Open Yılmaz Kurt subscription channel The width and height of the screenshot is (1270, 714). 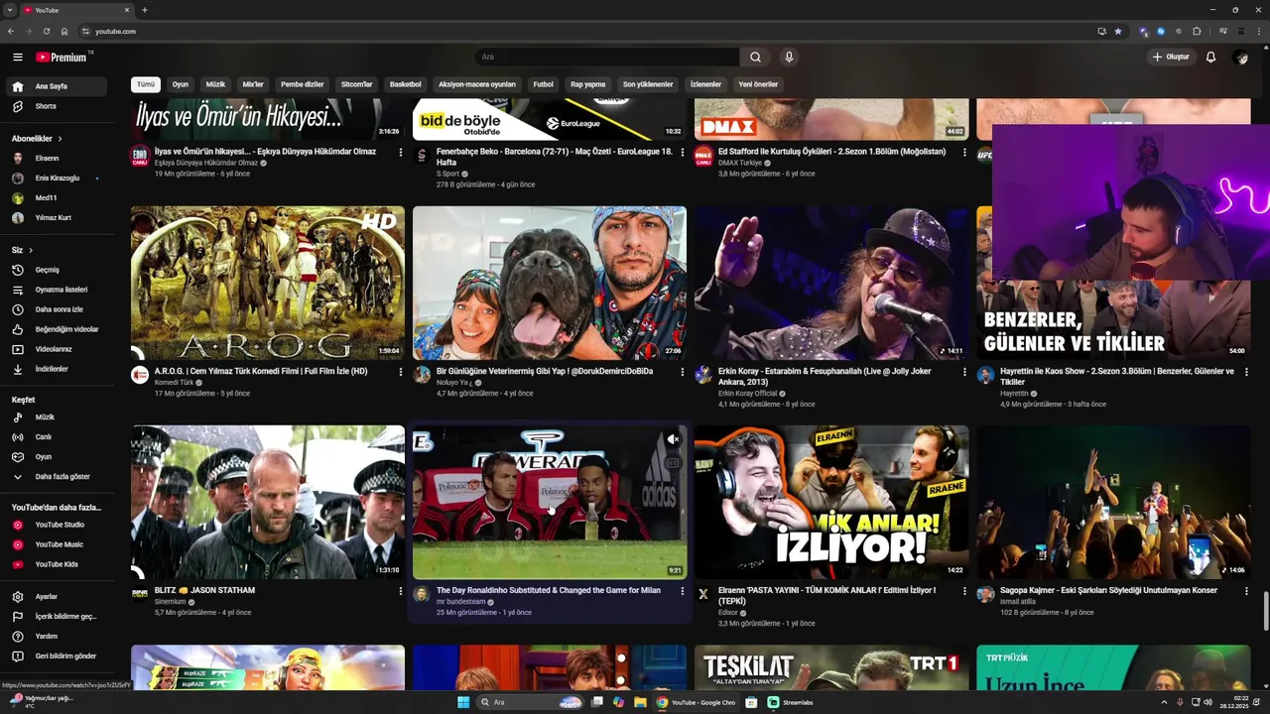point(57,218)
